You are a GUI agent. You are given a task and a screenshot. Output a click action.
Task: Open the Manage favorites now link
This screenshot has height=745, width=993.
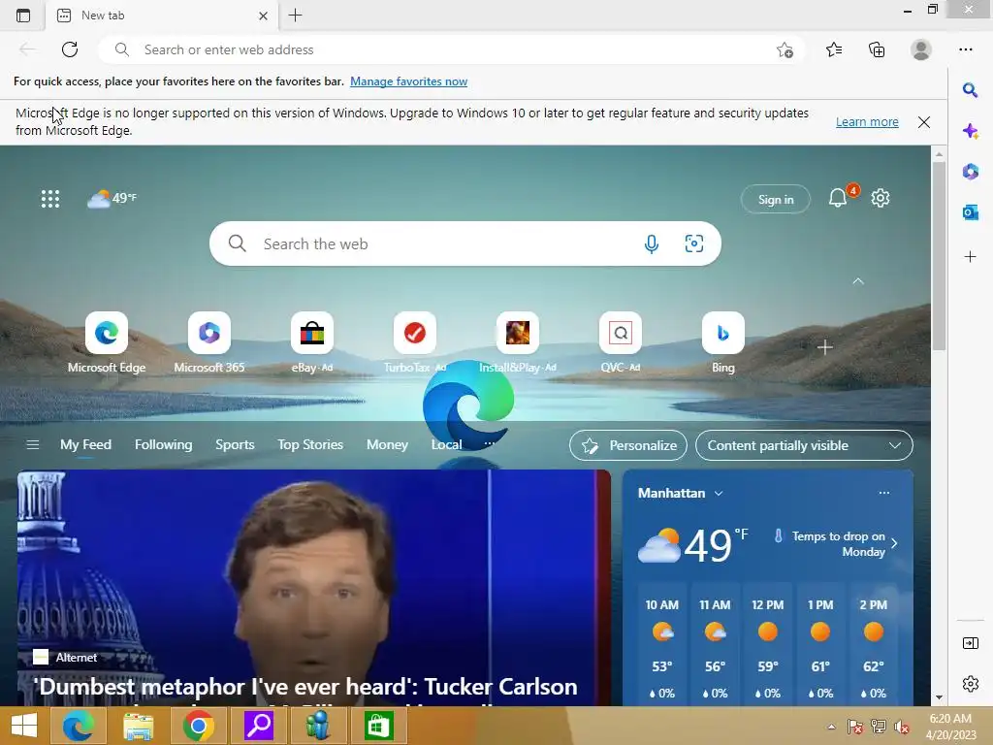pyautogui.click(x=408, y=81)
